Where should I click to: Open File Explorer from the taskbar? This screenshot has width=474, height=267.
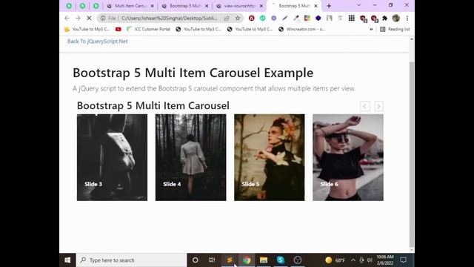point(264,260)
